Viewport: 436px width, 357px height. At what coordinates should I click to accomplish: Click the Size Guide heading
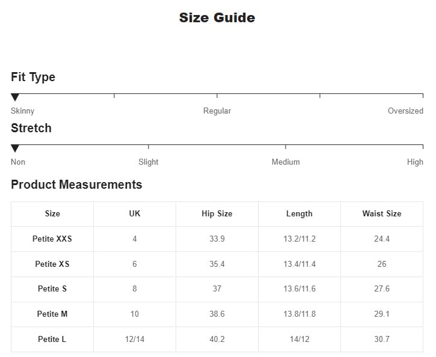click(x=217, y=17)
